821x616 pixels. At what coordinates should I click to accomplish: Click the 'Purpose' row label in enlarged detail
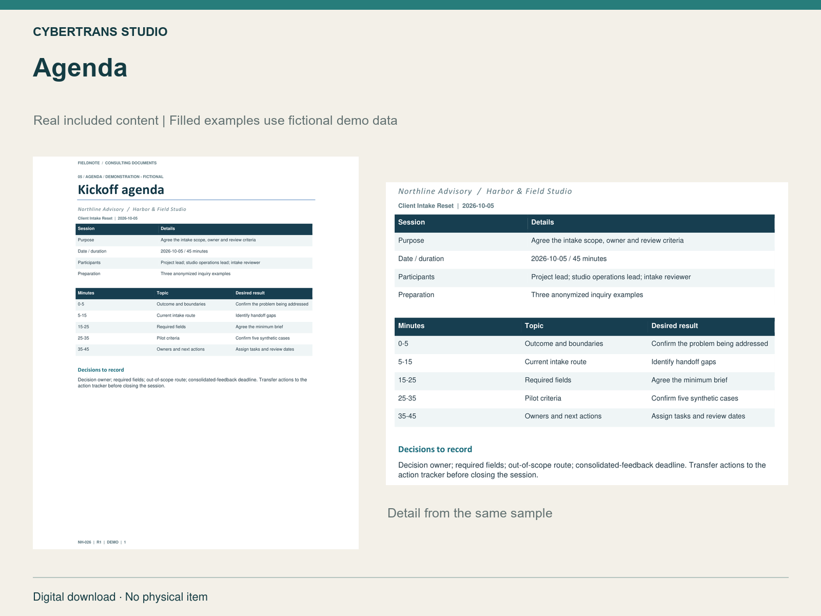[x=411, y=241]
